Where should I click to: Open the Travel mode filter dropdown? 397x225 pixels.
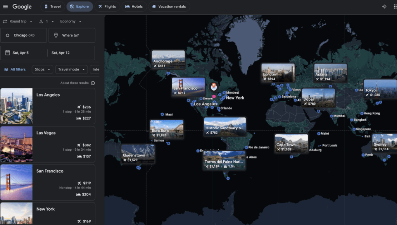pos(71,69)
